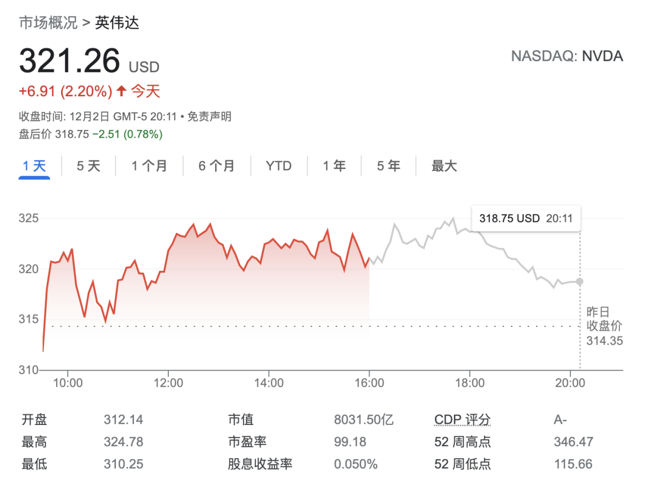View the 1 年 price history
This screenshot has width=651, height=487.
[334, 166]
